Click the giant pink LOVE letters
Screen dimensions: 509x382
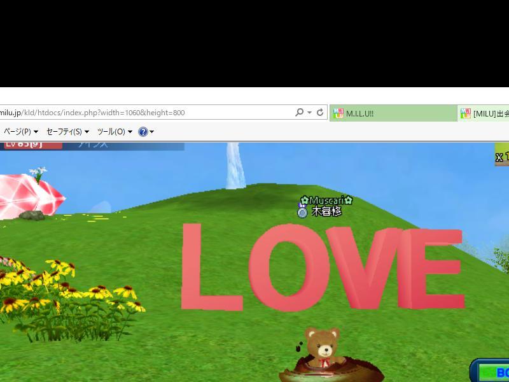(x=321, y=266)
